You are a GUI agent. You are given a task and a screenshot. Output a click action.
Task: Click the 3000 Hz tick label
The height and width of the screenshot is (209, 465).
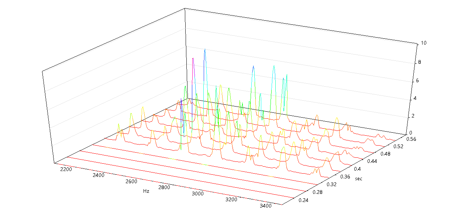(x=197, y=194)
